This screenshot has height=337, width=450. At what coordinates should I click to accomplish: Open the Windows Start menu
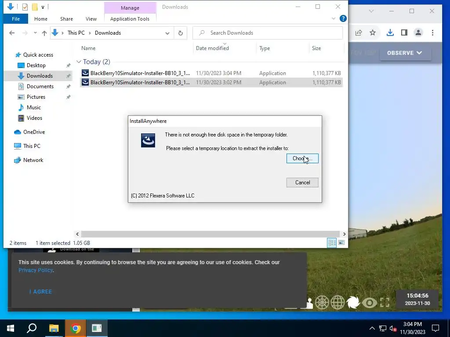click(11, 328)
